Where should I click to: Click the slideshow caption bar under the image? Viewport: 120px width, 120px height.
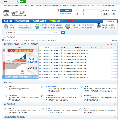[20, 77]
